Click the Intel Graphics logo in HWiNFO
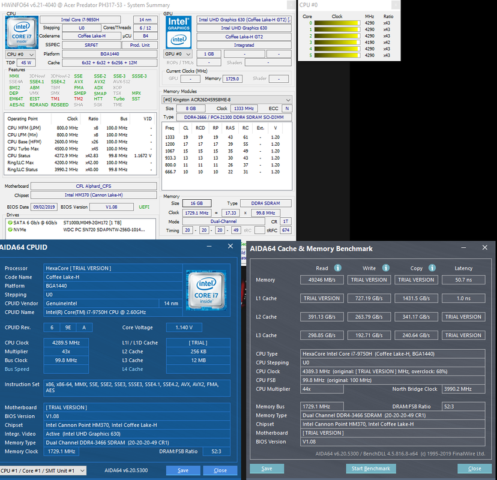497x480 pixels. click(179, 32)
